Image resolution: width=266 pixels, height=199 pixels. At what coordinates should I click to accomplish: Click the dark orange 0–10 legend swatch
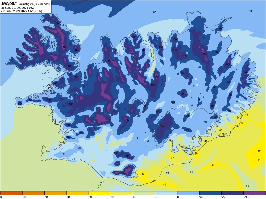click(11, 193)
